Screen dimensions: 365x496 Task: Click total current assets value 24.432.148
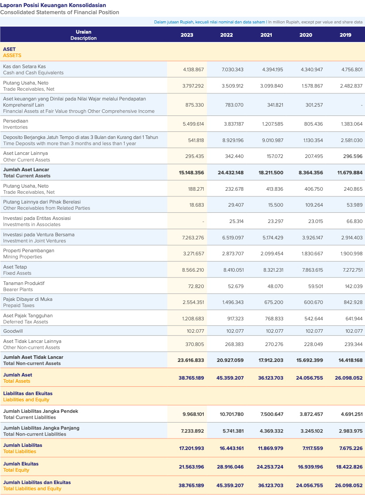click(x=231, y=173)
